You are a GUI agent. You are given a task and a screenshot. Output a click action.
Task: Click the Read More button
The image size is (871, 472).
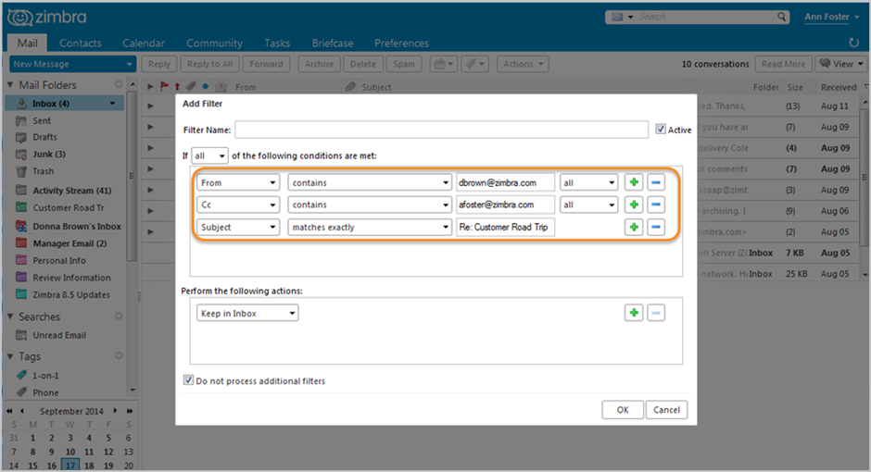783,64
